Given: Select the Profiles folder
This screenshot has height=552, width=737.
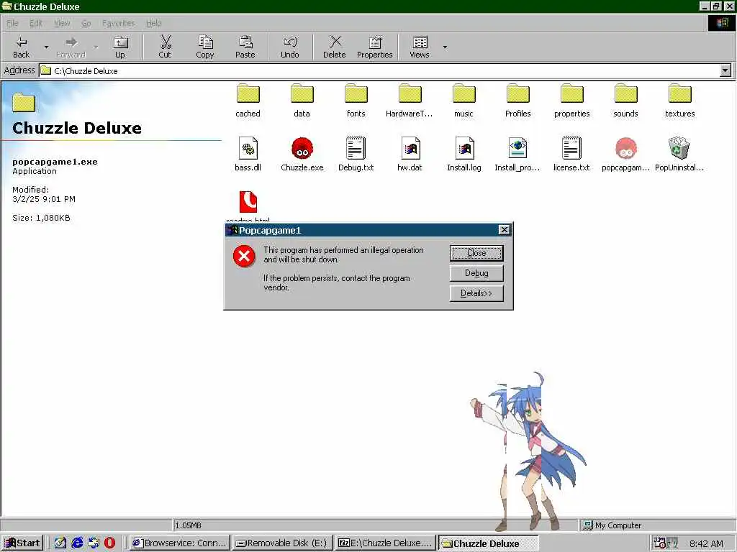Looking at the screenshot, I should pyautogui.click(x=518, y=101).
